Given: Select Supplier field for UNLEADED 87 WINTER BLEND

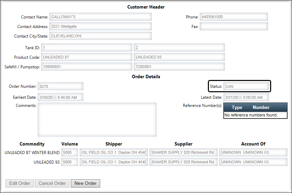Looking at the screenshot, I should pyautogui.click(x=183, y=152).
